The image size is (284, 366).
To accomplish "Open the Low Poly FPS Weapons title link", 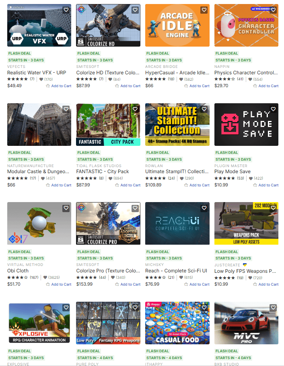I will [x=245, y=271].
